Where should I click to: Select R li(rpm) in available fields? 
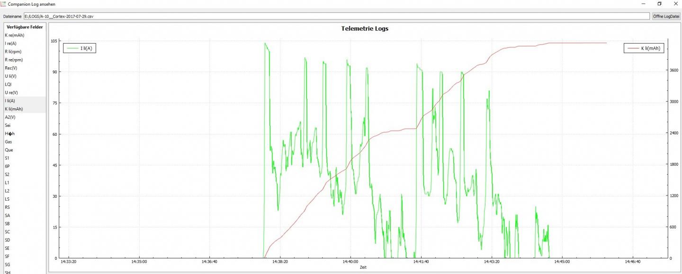click(x=25, y=52)
